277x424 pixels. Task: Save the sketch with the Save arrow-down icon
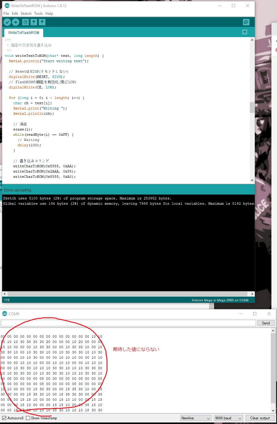coord(42,22)
